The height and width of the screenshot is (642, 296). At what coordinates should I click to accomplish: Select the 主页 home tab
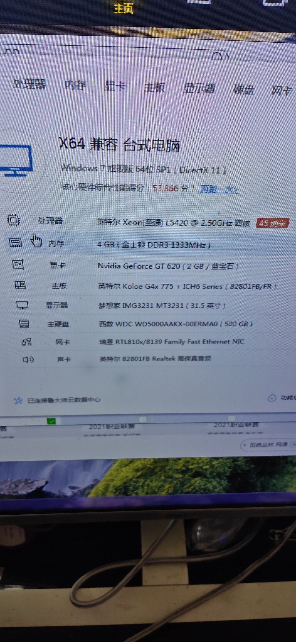123,8
